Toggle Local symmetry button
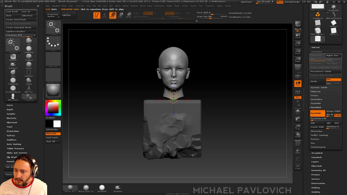Screen dimensions: 347x195 (298, 84)
